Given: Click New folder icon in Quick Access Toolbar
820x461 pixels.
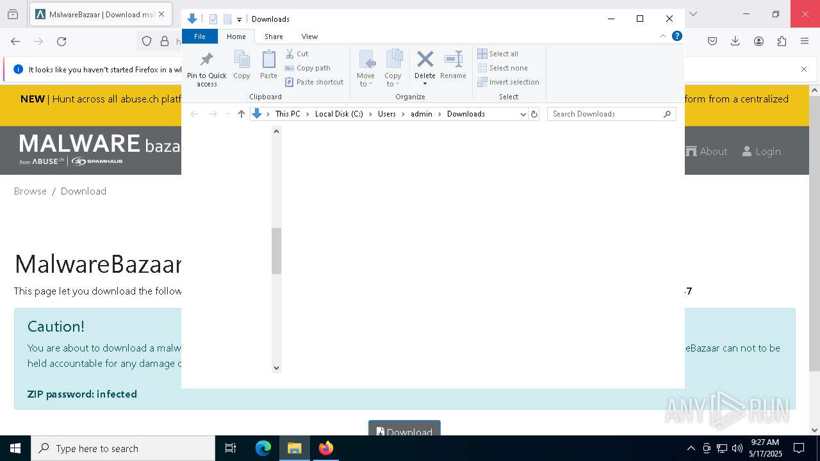Looking at the screenshot, I should coord(227,19).
